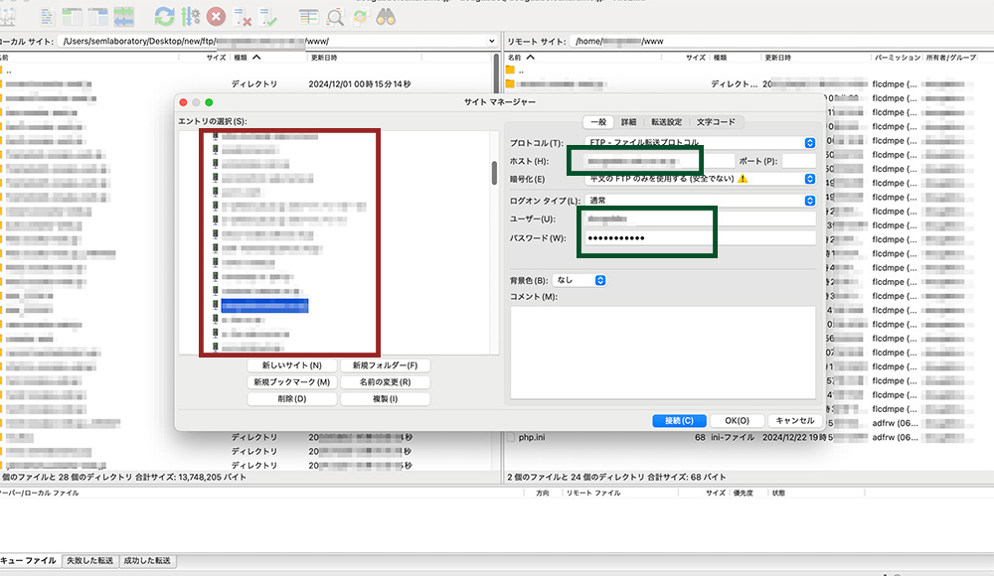Screen dimensions: 994x576
Task: Toggle directory comparison magnifier icon
Action: tap(335, 17)
